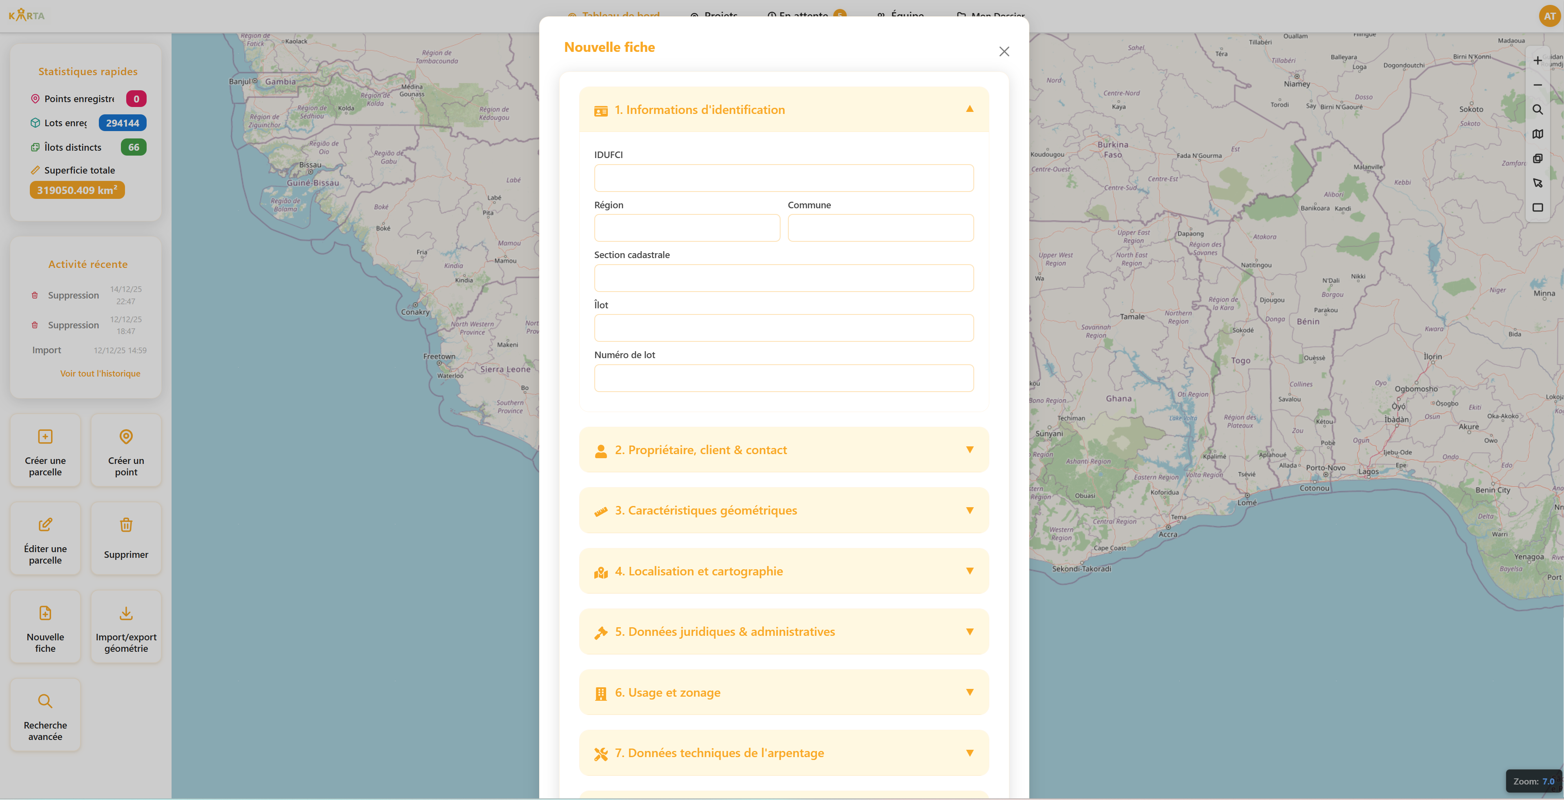Click the icon beside Îlots distincts
Screen dimensions: 1564x800
(35, 147)
